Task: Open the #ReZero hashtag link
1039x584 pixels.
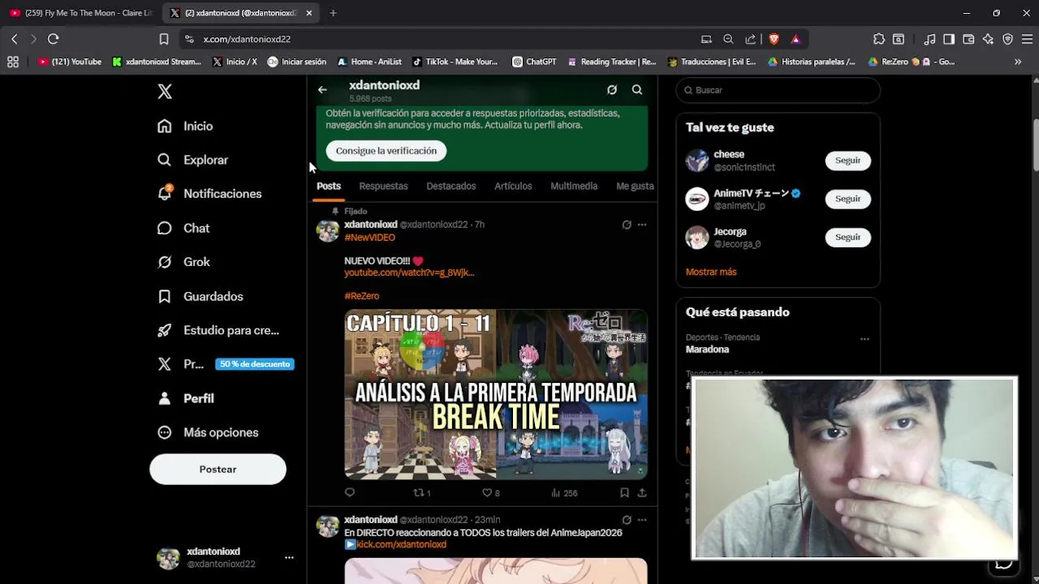Action: click(362, 296)
